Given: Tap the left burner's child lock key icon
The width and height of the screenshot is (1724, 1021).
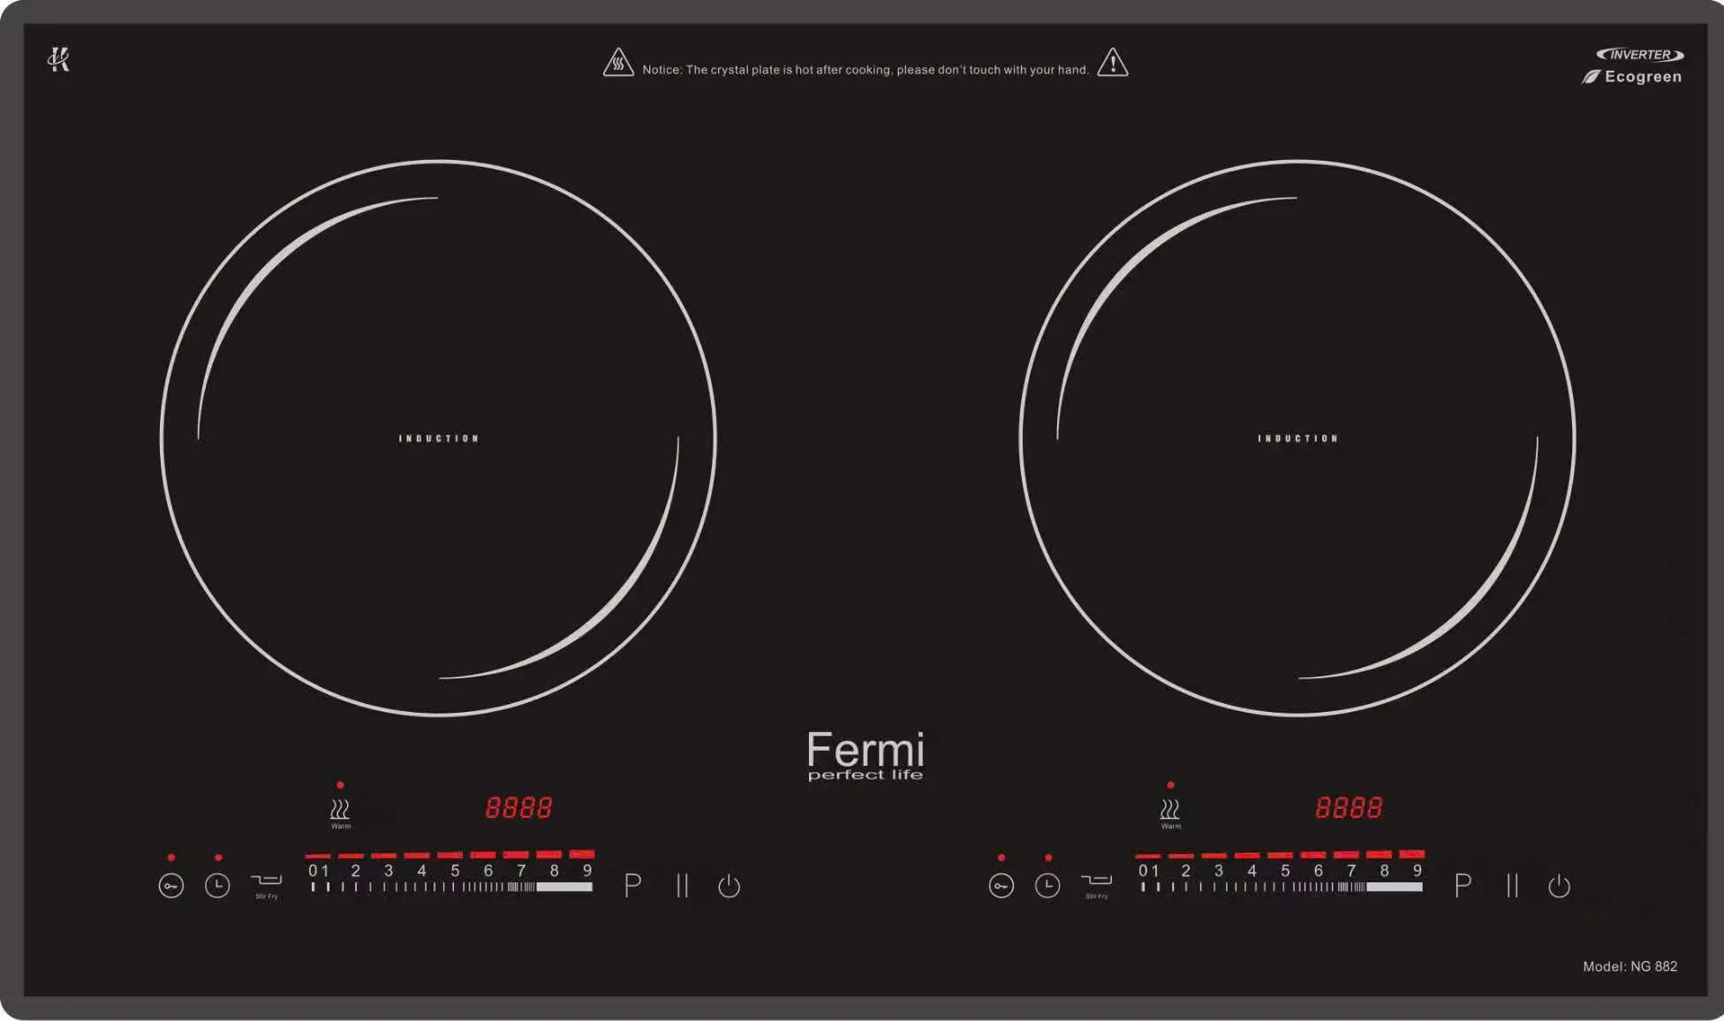Looking at the screenshot, I should (171, 886).
